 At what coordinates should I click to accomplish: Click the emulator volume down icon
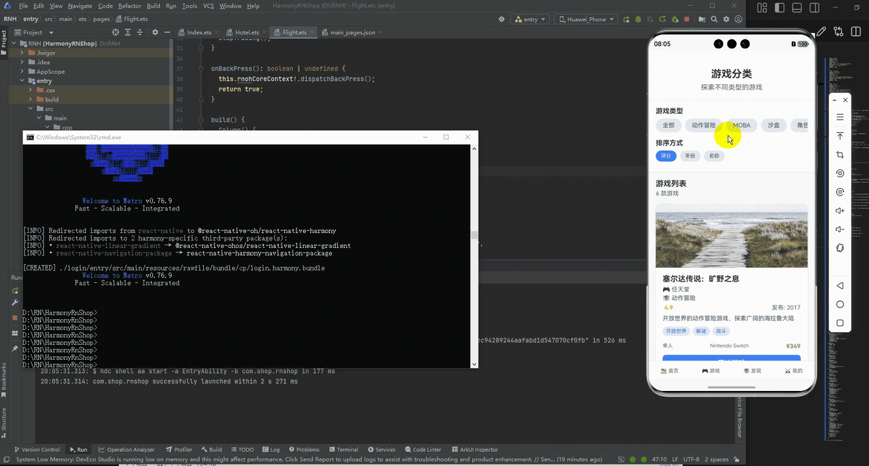(x=840, y=229)
